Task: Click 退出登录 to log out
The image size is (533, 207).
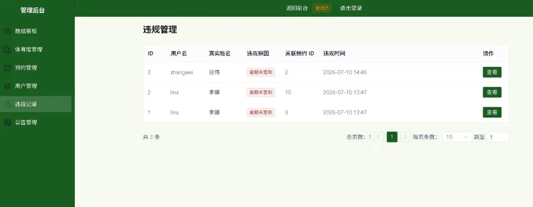Action: [x=351, y=8]
